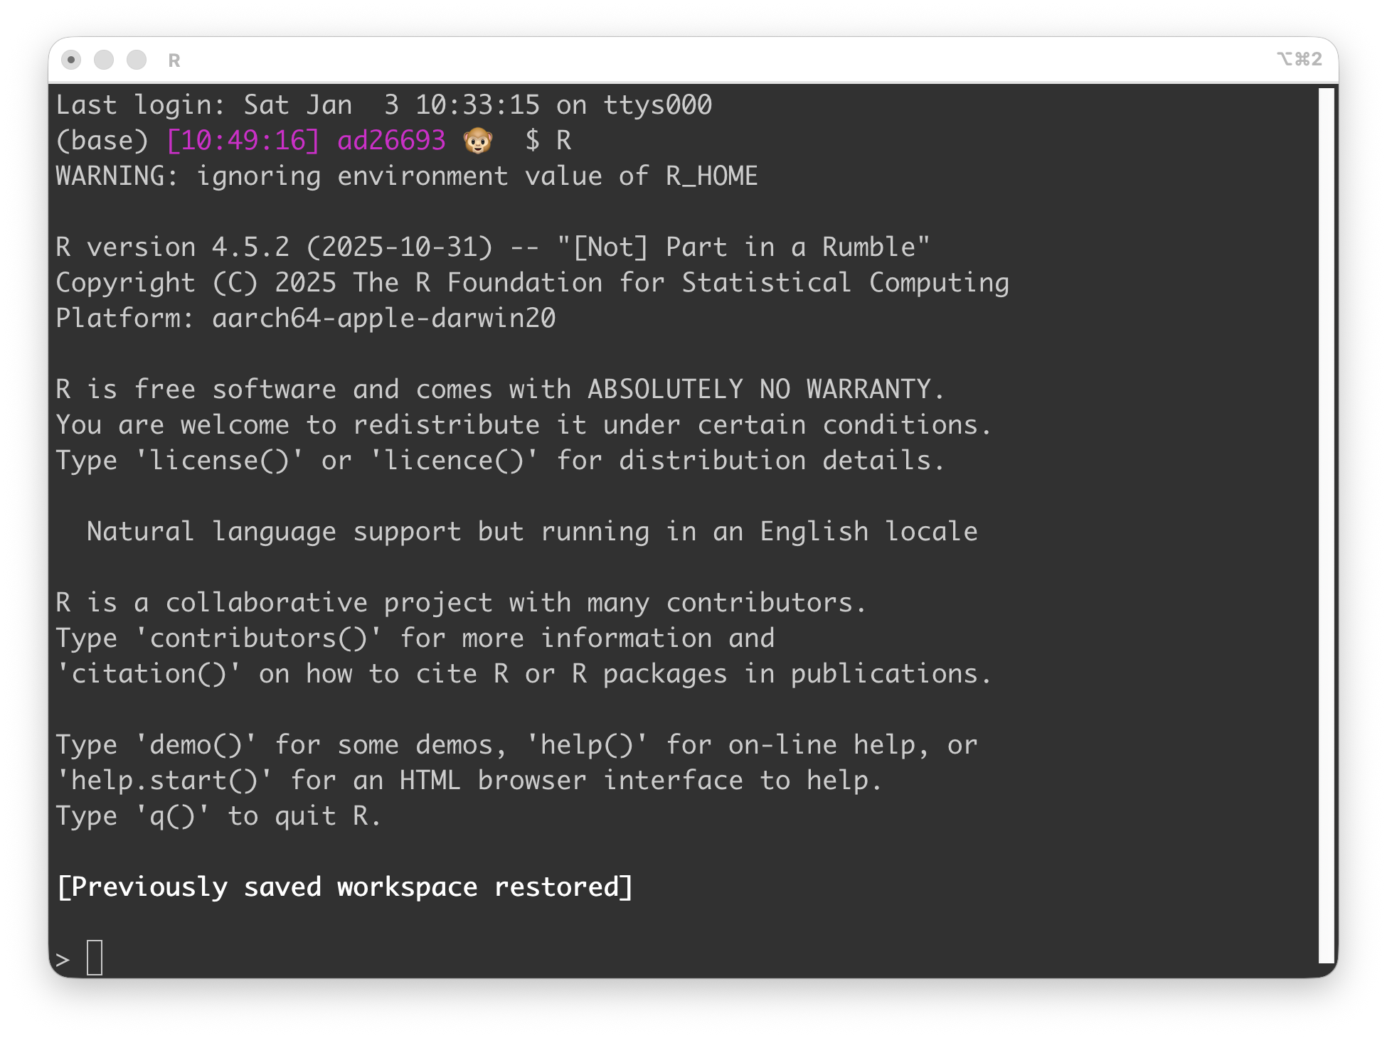
Task: Click the R window title
Action: point(174,61)
